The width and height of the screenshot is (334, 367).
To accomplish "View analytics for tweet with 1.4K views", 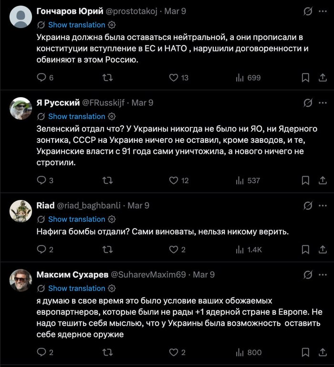I will [249, 249].
